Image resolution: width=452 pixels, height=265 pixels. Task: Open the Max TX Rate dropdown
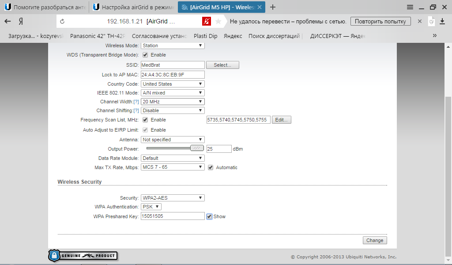(173, 167)
